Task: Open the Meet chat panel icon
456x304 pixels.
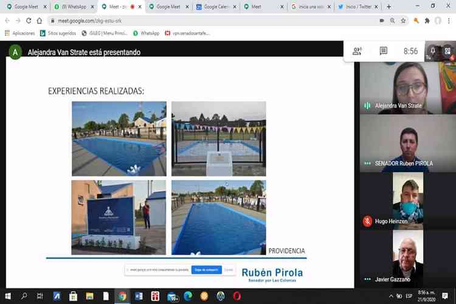Action: [383, 51]
